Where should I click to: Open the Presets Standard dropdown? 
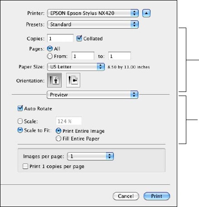(93, 24)
